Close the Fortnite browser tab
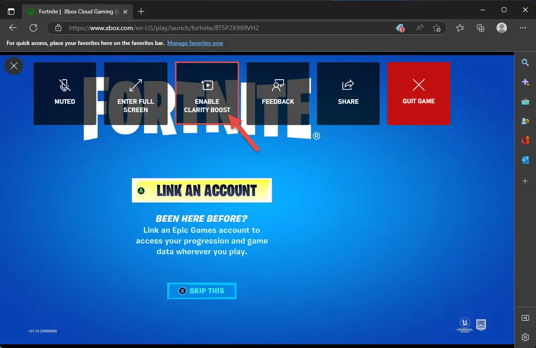The image size is (536, 348). click(125, 12)
